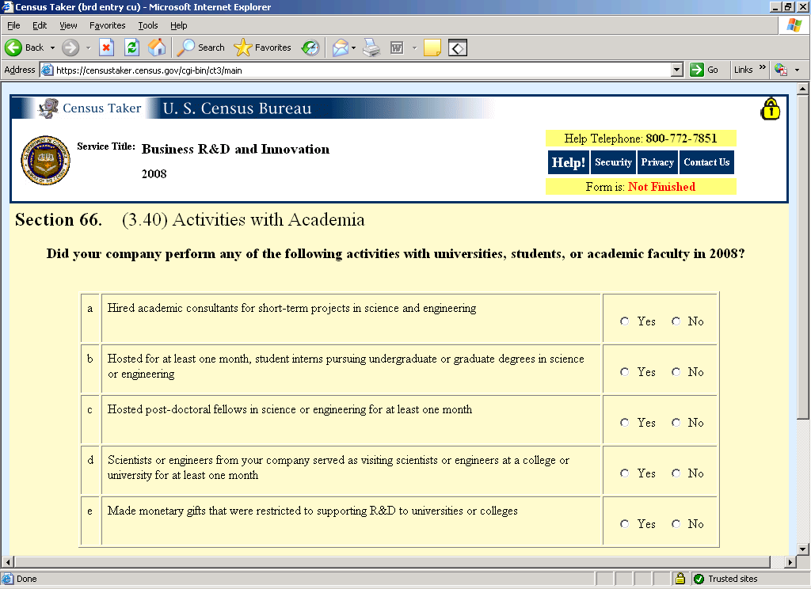The width and height of the screenshot is (811, 589).
Task: Open the View menu
Action: [x=68, y=25]
